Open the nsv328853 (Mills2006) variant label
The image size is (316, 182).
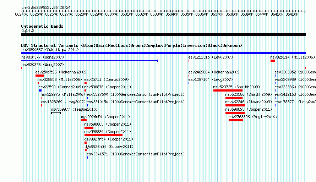tap(60, 79)
